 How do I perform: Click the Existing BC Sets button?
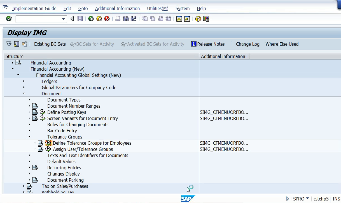(50, 44)
